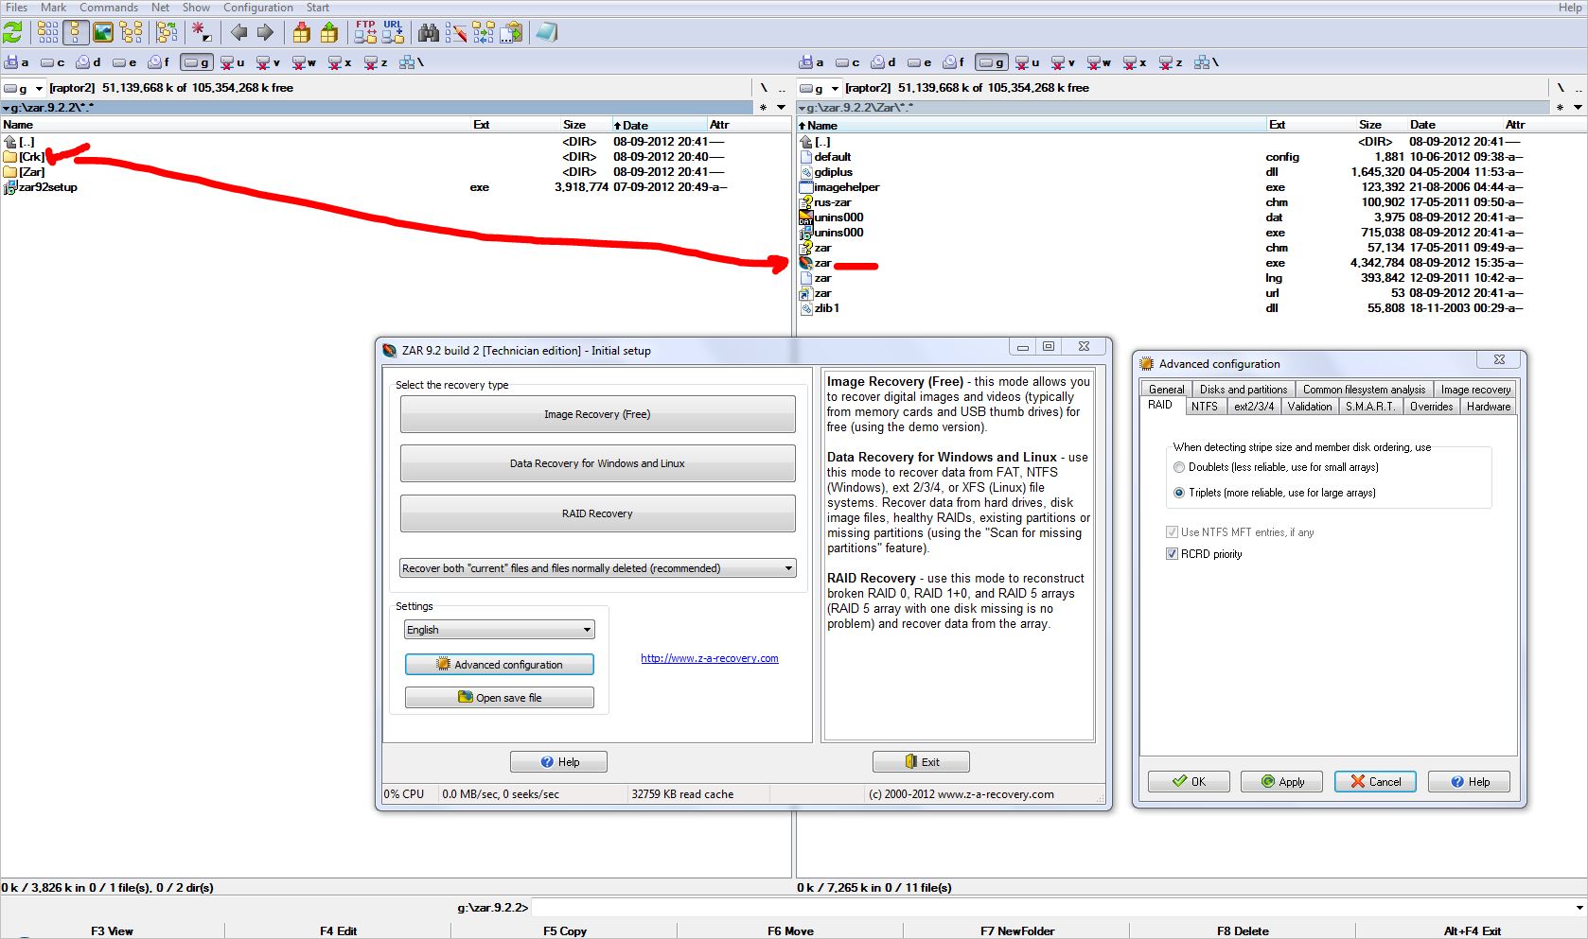Click the Unpack files icon
This screenshot has height=939, width=1588.
pyautogui.click(x=329, y=33)
